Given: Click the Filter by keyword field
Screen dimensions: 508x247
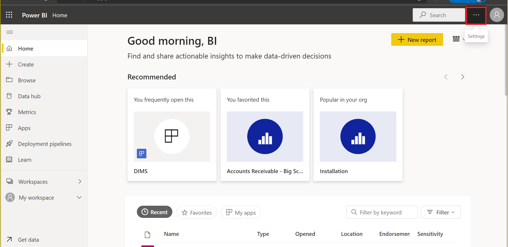Looking at the screenshot, I should [x=382, y=212].
